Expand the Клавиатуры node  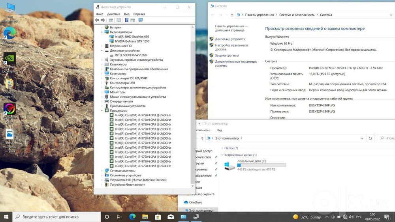click(x=102, y=64)
